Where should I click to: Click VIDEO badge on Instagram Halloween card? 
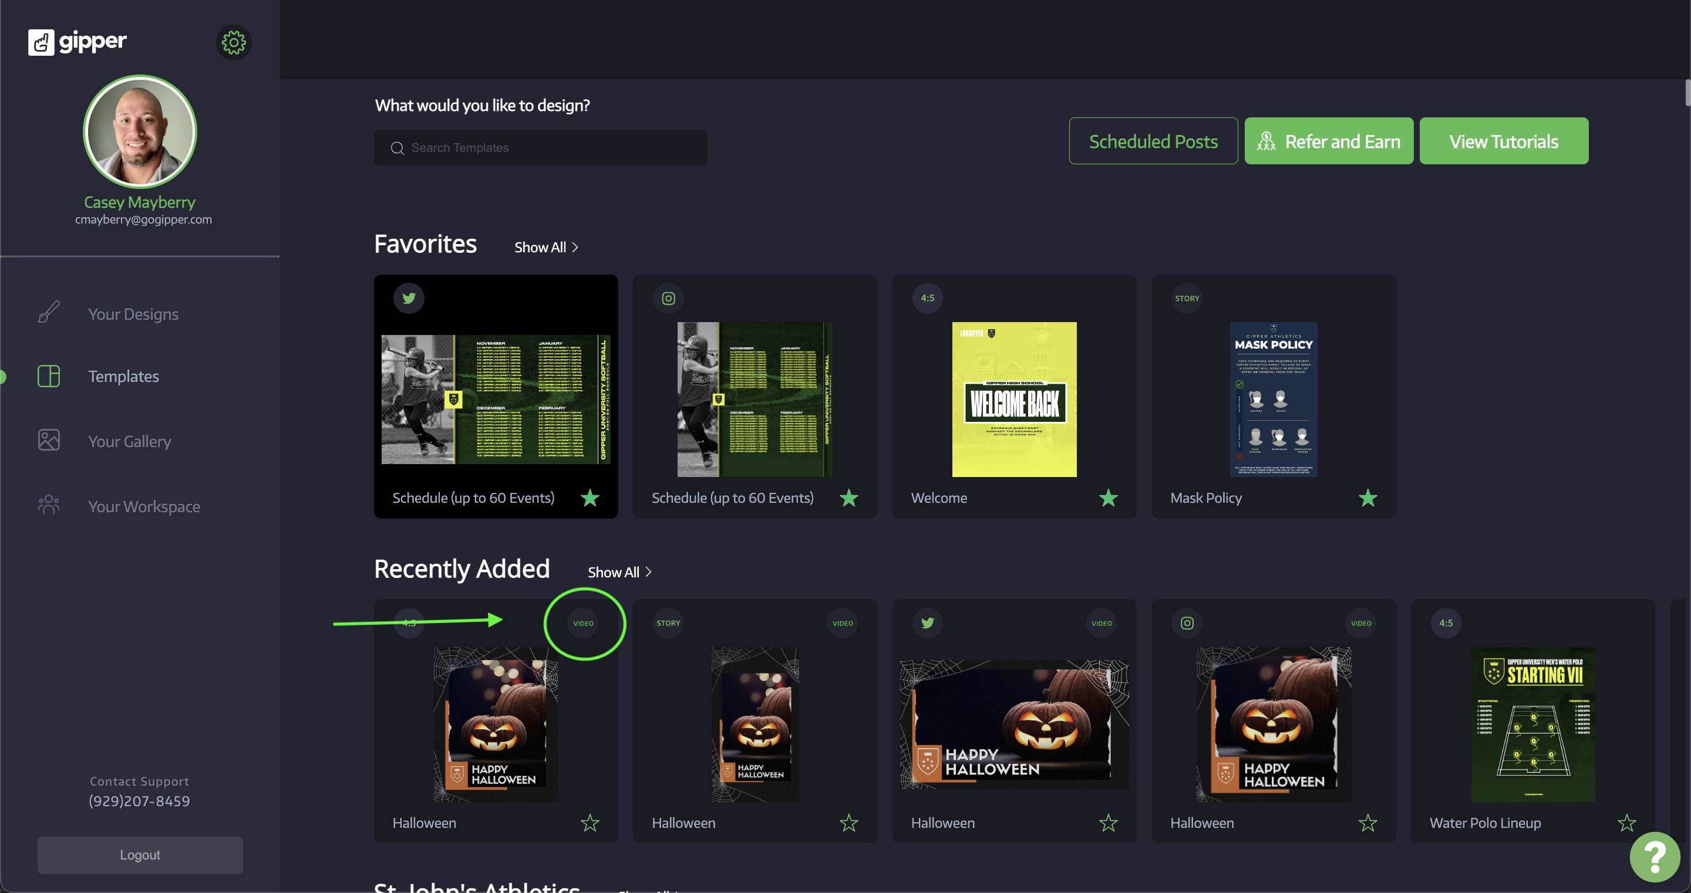coord(1361,623)
